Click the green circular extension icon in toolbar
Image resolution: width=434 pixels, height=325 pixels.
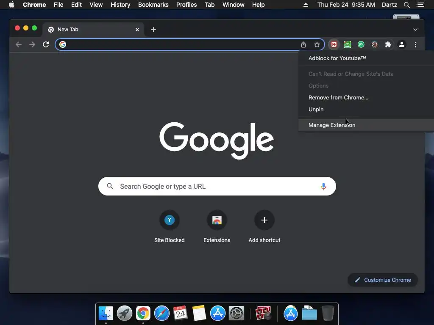(x=361, y=44)
